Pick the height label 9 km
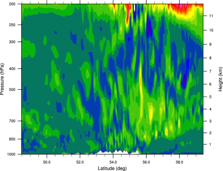Viewport: 223px width, 171px height. pyautogui.click(x=210, y=44)
